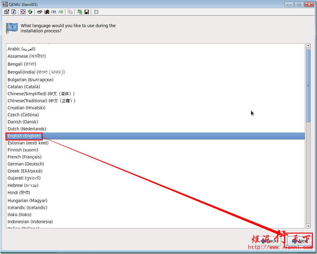
Task: Open VNC connection options icon
Action: coord(6,12)
